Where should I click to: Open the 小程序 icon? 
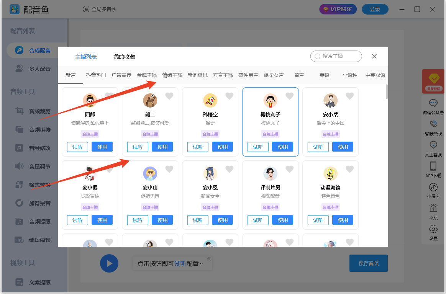[433, 187]
